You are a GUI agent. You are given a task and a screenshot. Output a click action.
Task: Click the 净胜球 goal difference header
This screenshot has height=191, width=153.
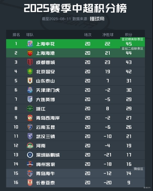pos(108,35)
